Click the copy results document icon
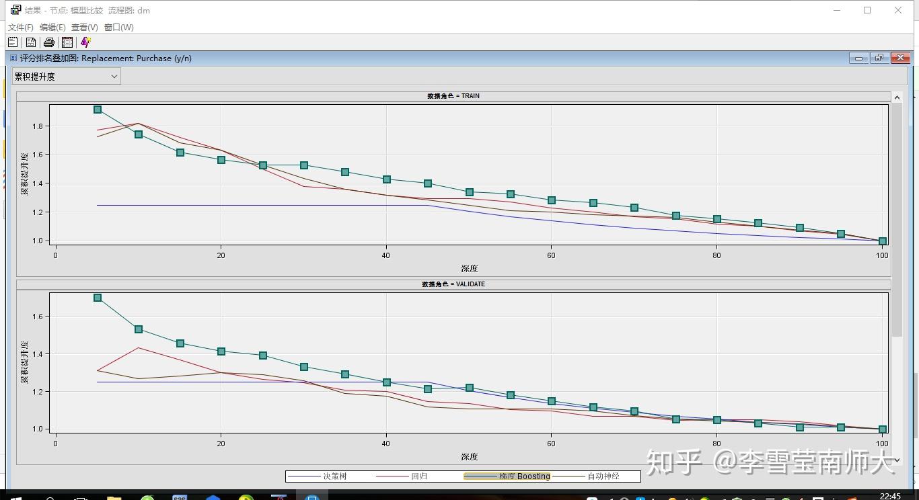Viewport: 919px width, 500px height. [x=31, y=42]
